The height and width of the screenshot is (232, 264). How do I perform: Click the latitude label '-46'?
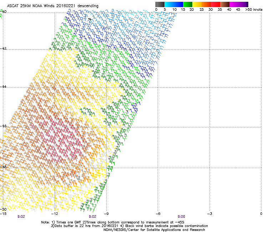[3, 126]
